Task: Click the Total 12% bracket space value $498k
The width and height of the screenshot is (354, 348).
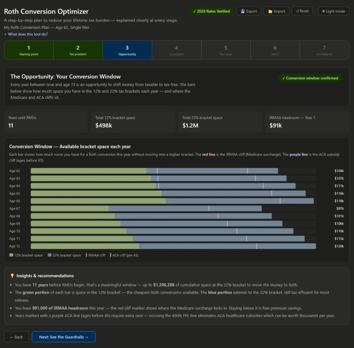Action: tap(104, 125)
